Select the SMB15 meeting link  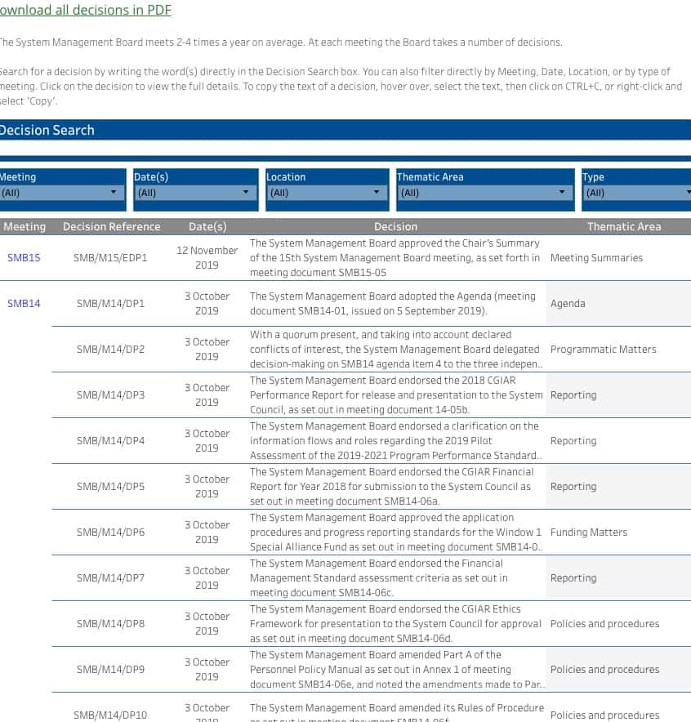tap(24, 258)
